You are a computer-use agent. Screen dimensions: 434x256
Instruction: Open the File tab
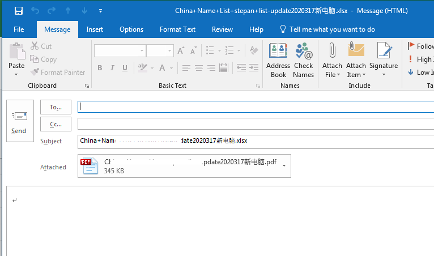(x=19, y=29)
